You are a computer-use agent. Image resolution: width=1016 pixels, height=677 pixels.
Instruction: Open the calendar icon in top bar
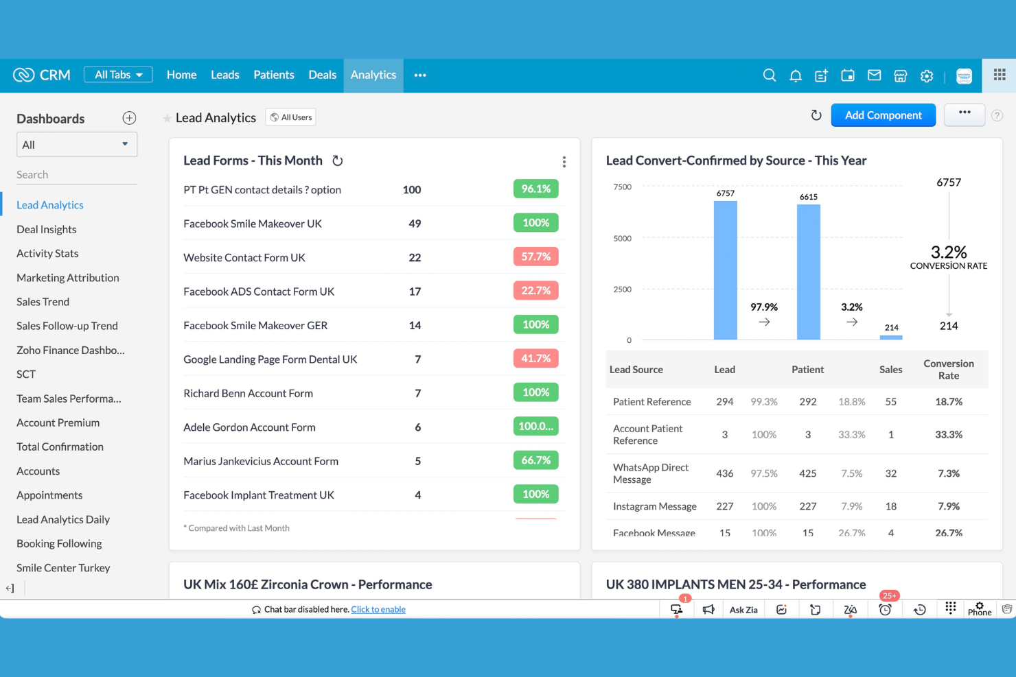point(848,75)
